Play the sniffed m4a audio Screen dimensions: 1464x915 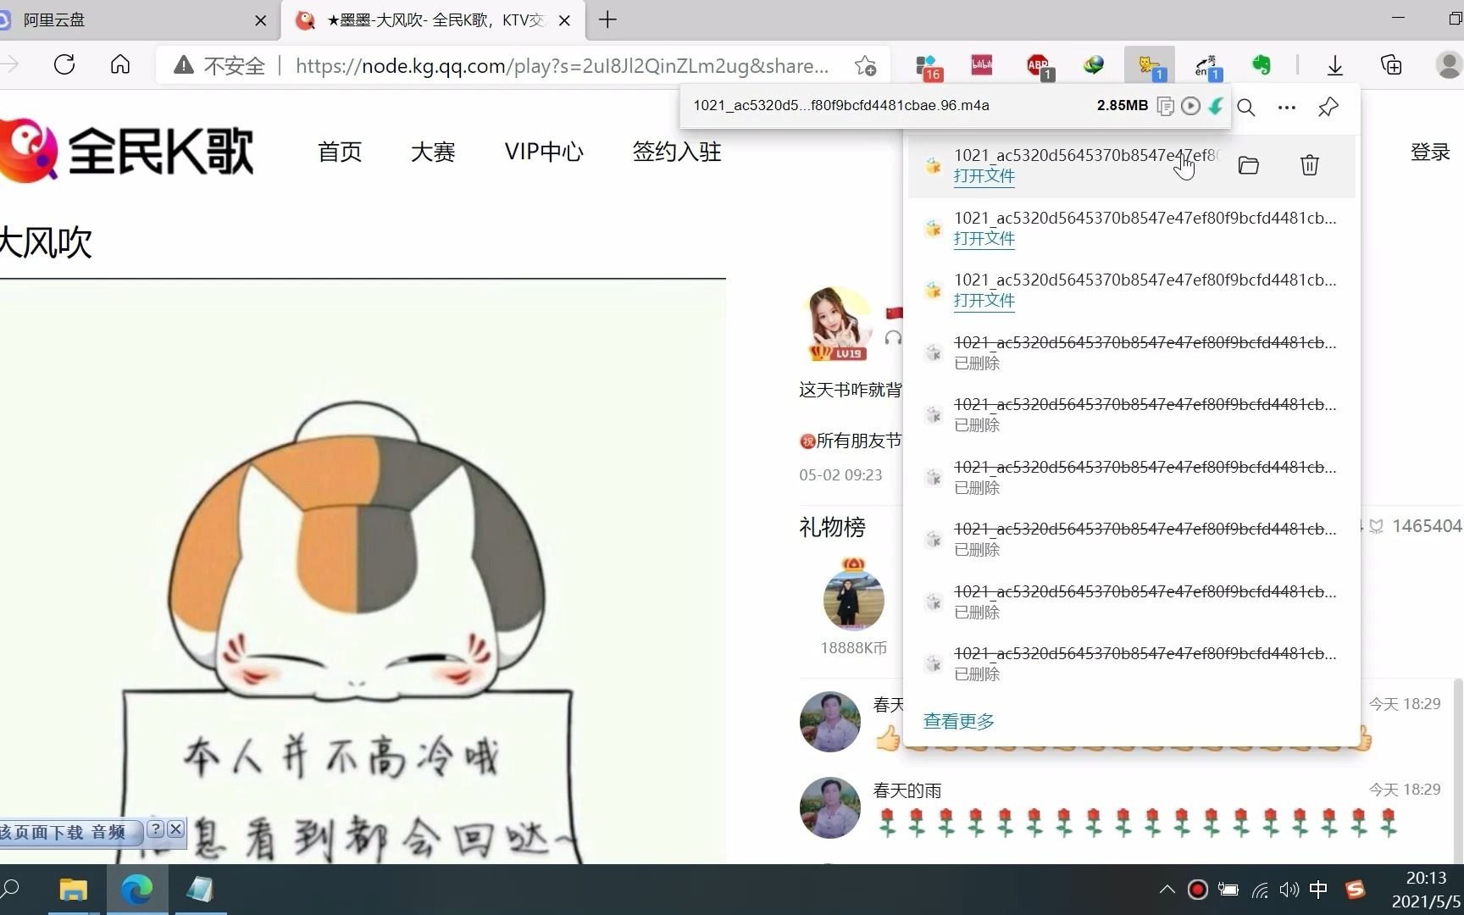[1190, 106]
